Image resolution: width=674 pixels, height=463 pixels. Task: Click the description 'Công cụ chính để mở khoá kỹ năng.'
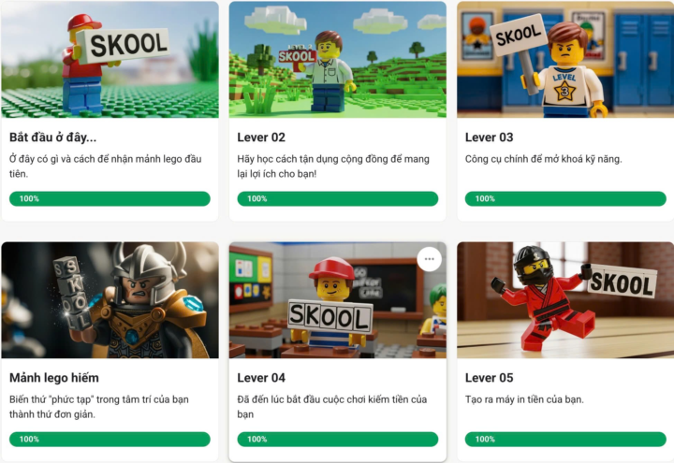click(543, 159)
